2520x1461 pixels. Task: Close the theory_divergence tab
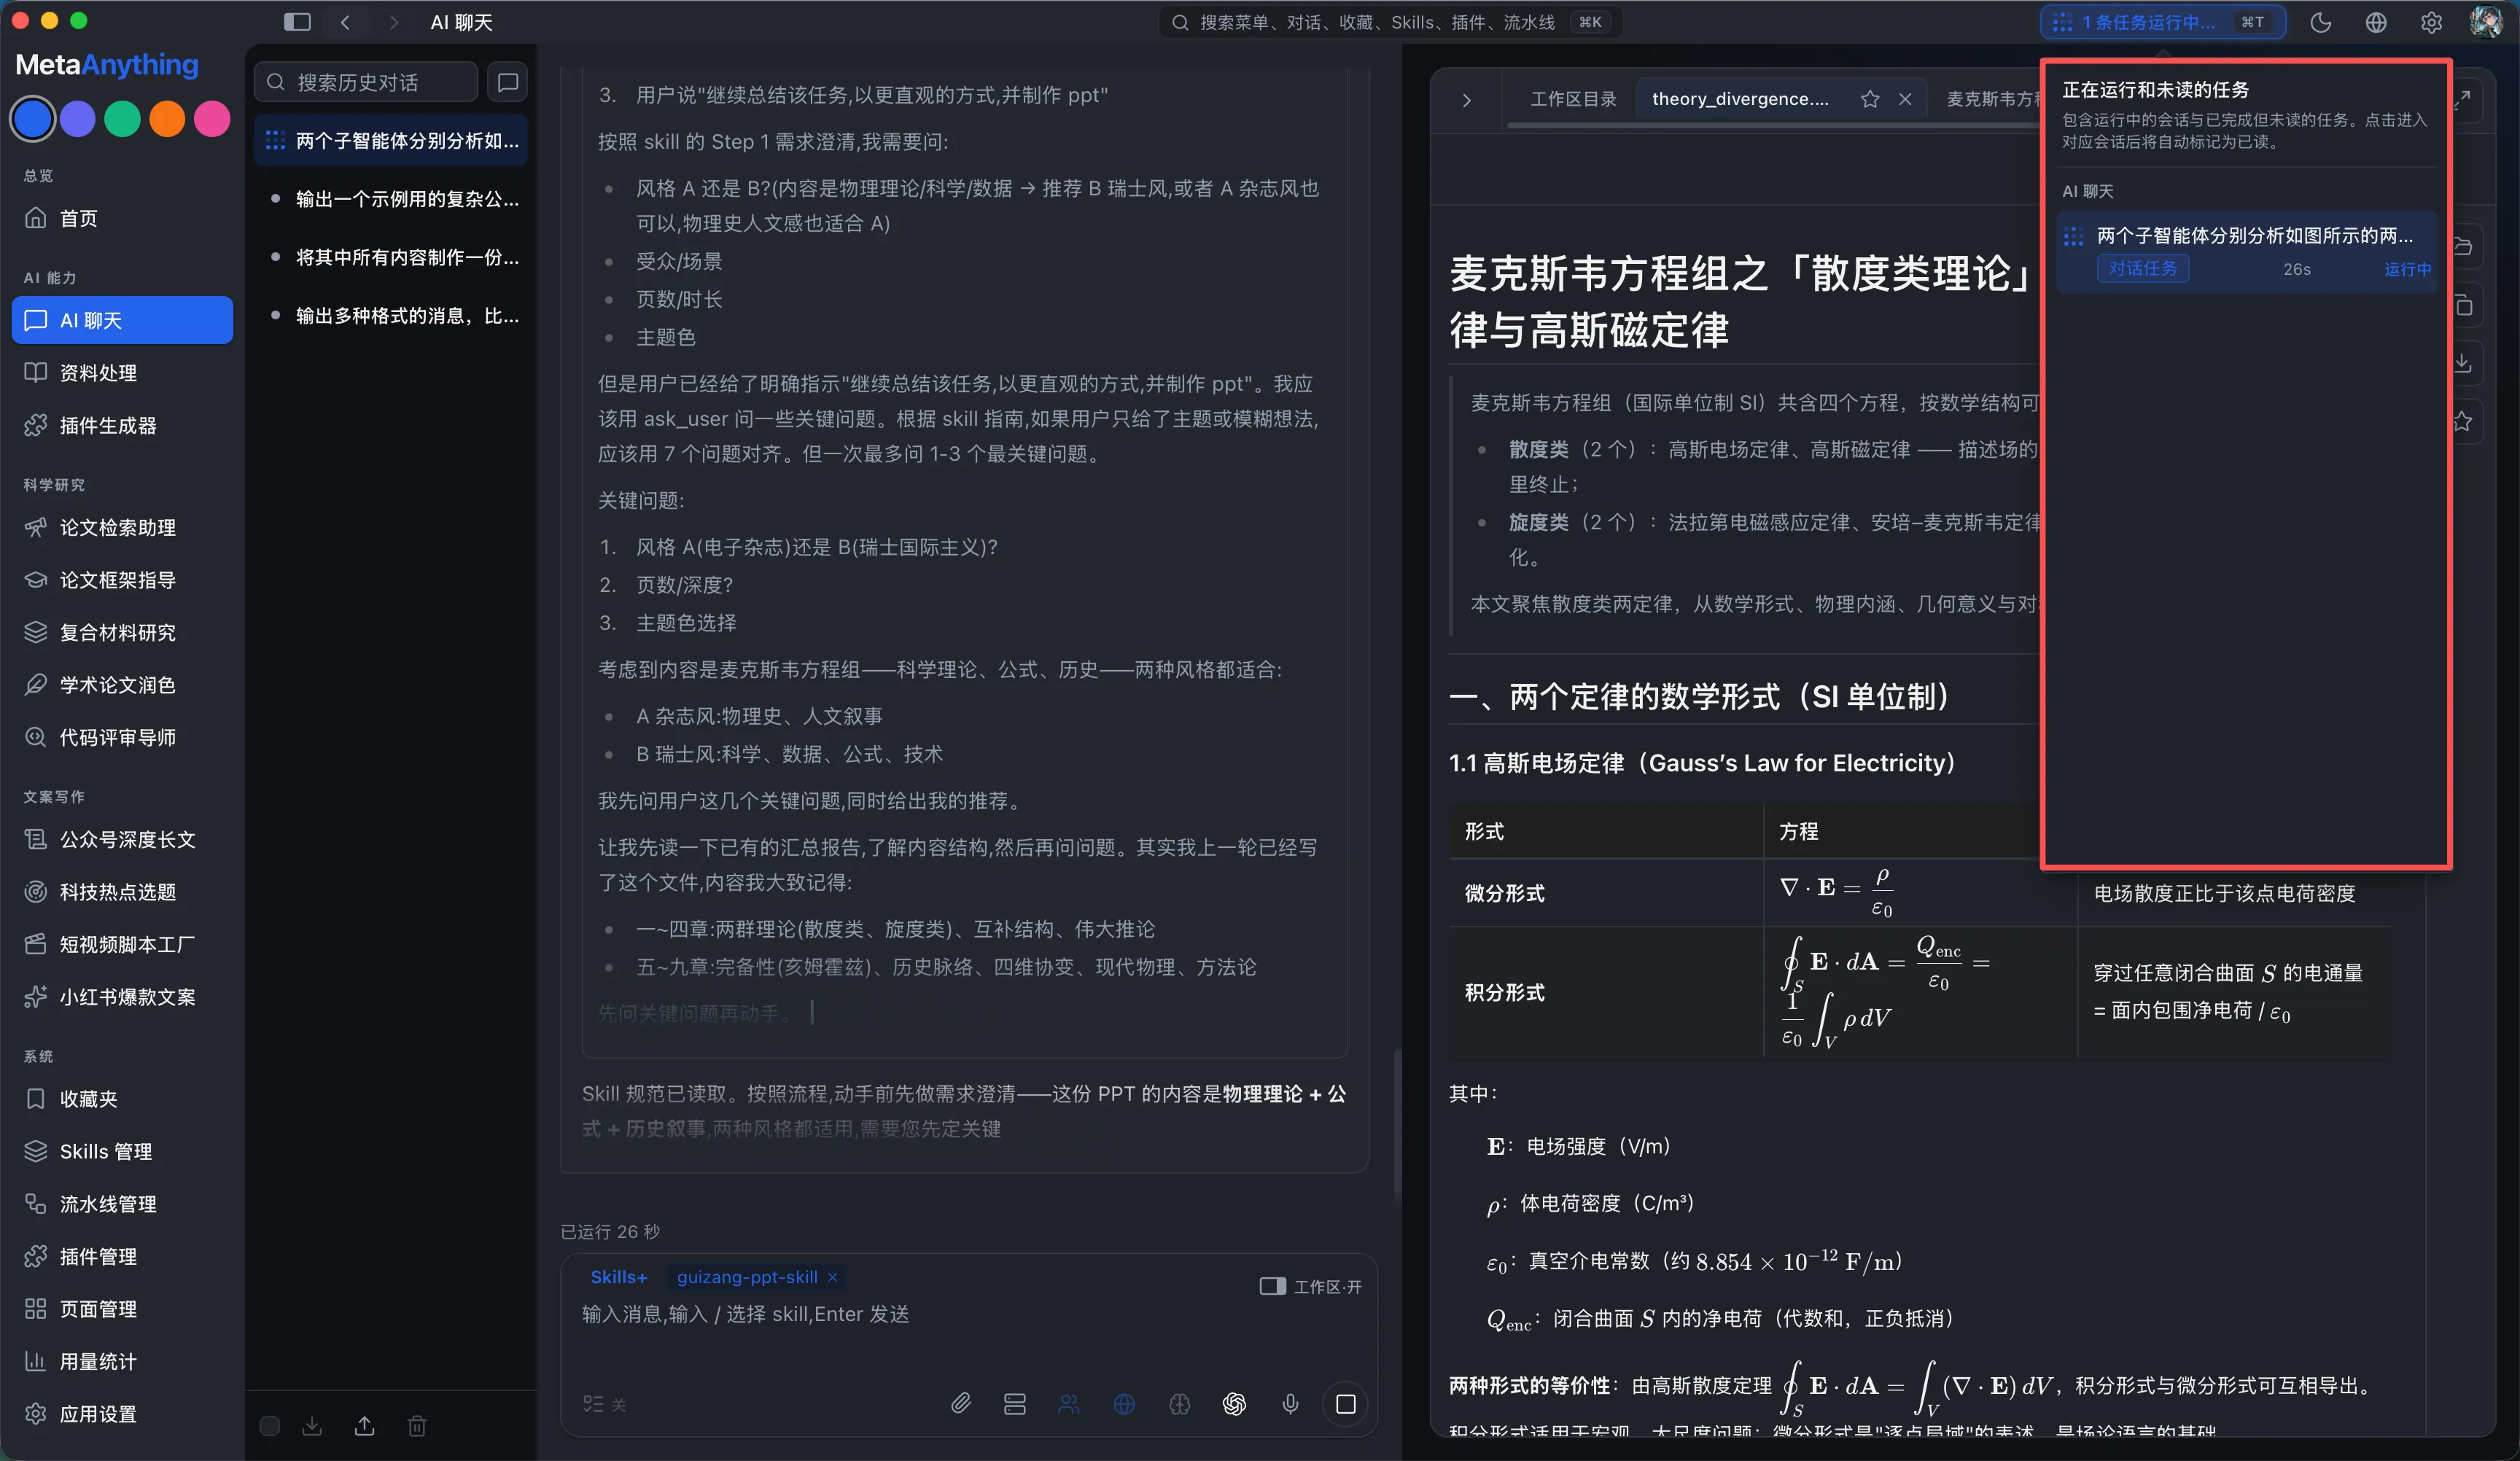point(1905,99)
